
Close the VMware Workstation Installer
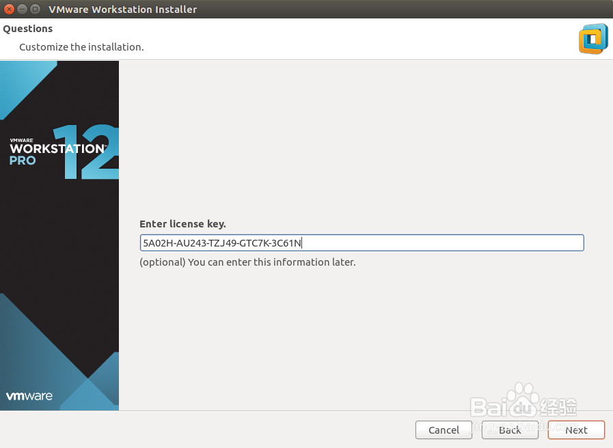click(x=8, y=9)
